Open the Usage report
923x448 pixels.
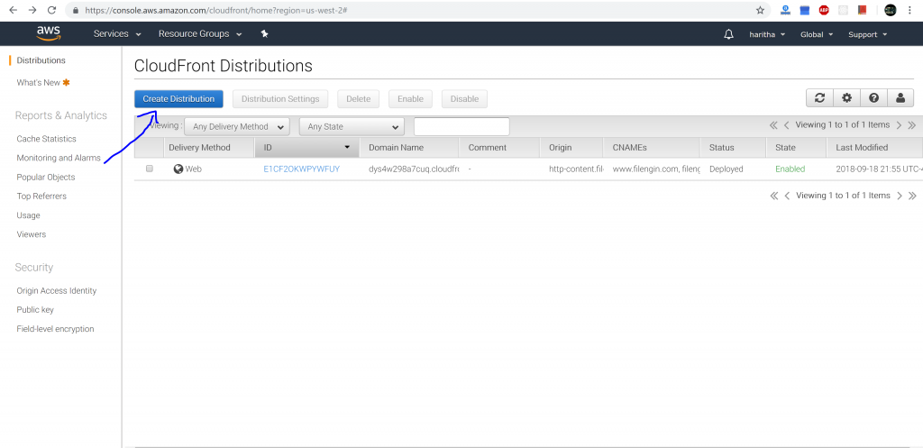point(28,215)
